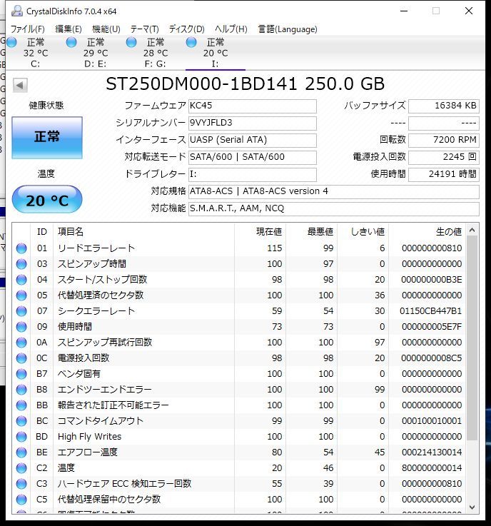
Task: Click the SMART list vertical scrollbar thumb
Action: pyautogui.click(x=472, y=338)
